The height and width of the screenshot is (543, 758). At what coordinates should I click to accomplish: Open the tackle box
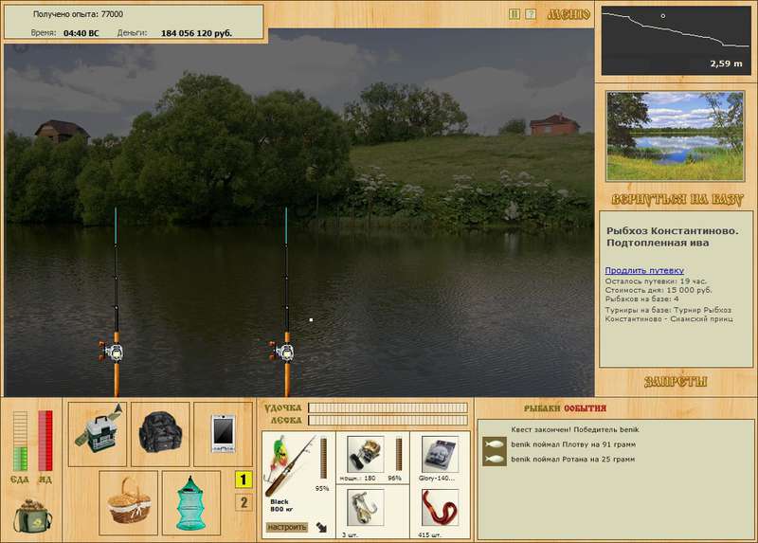coord(98,434)
